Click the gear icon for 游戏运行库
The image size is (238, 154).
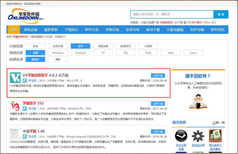coord(198,136)
